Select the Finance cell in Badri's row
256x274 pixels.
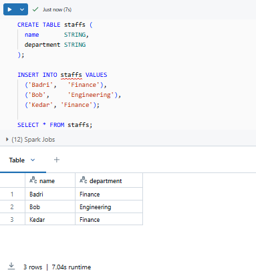pos(109,194)
